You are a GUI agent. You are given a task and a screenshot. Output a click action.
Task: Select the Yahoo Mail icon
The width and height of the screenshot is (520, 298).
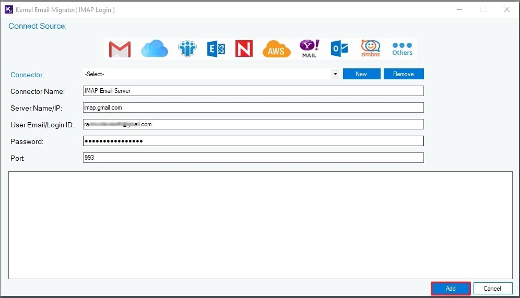(x=309, y=49)
